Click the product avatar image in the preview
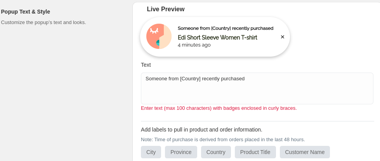This screenshot has width=380, height=161. point(159,36)
